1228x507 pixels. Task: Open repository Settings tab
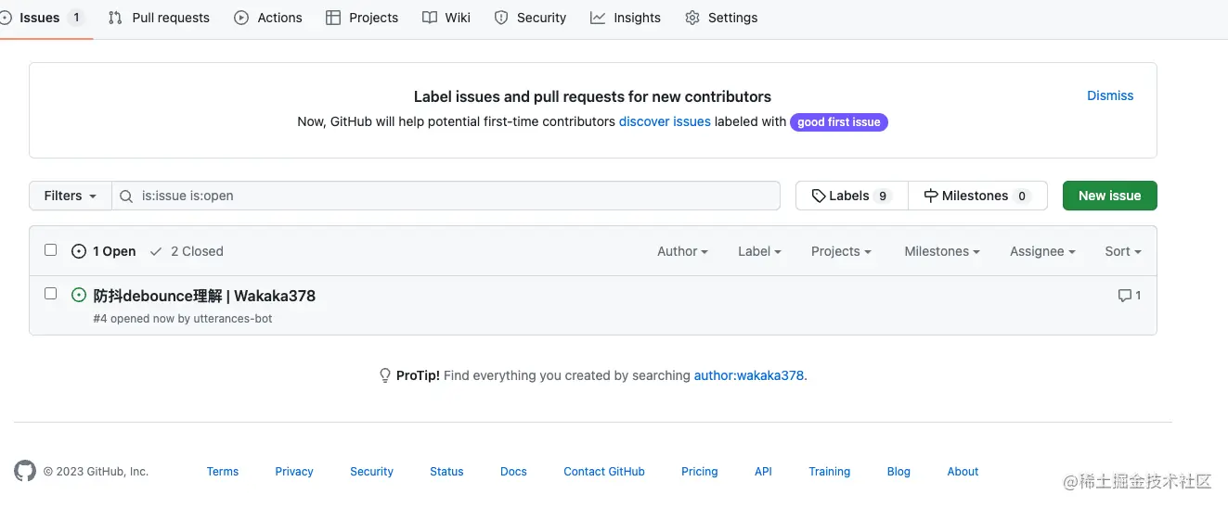(721, 18)
